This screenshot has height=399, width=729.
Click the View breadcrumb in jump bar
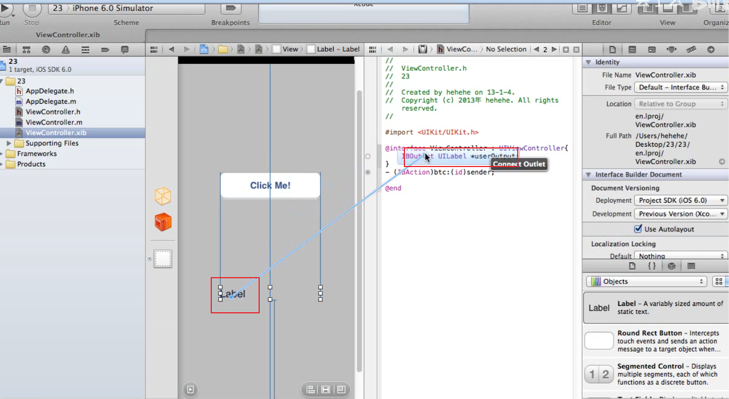pyautogui.click(x=285, y=49)
